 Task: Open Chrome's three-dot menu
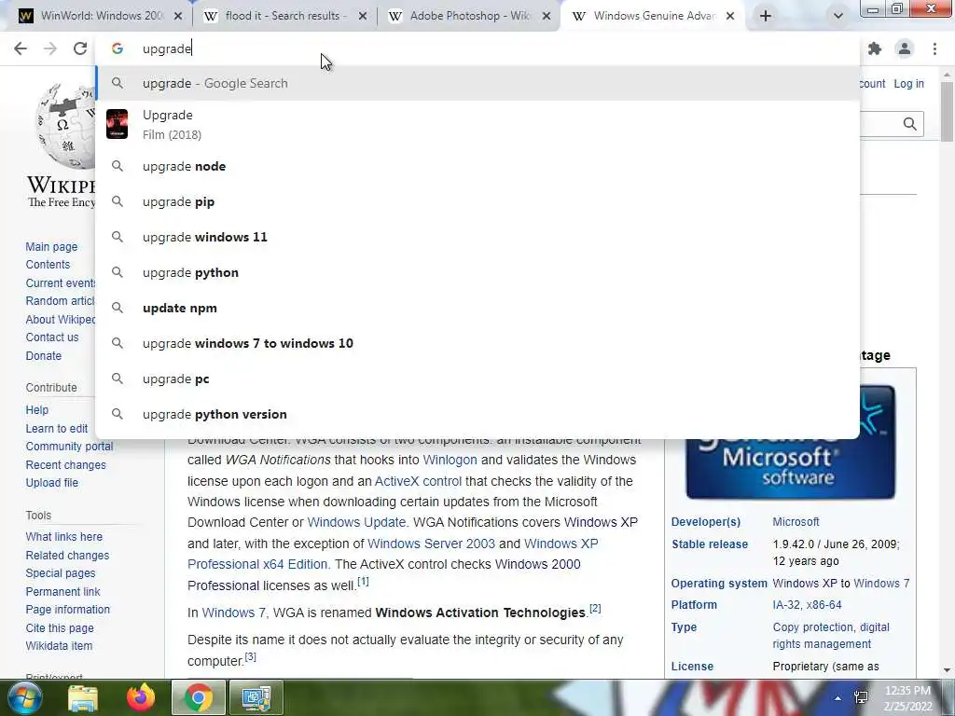pyautogui.click(x=934, y=48)
